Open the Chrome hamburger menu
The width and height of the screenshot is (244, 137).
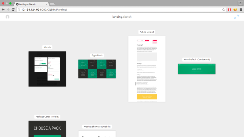241,10
